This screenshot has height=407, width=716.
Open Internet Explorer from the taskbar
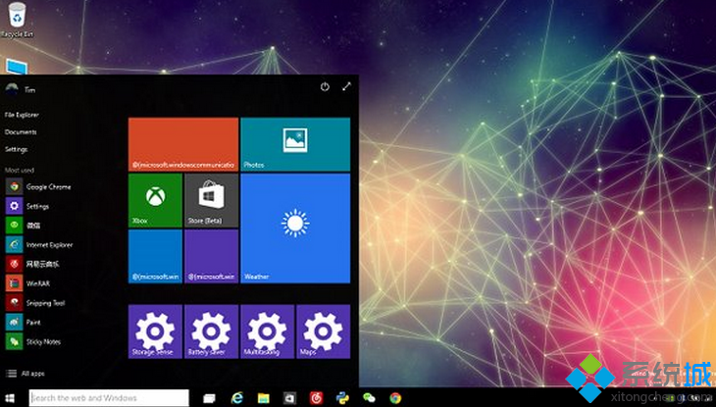[x=236, y=398]
